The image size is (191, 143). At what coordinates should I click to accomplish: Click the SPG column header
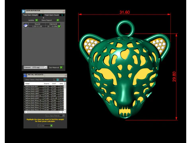click(61, 83)
